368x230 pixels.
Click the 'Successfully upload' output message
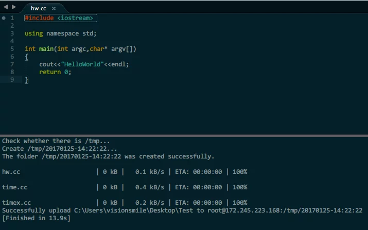pyautogui.click(x=182, y=210)
